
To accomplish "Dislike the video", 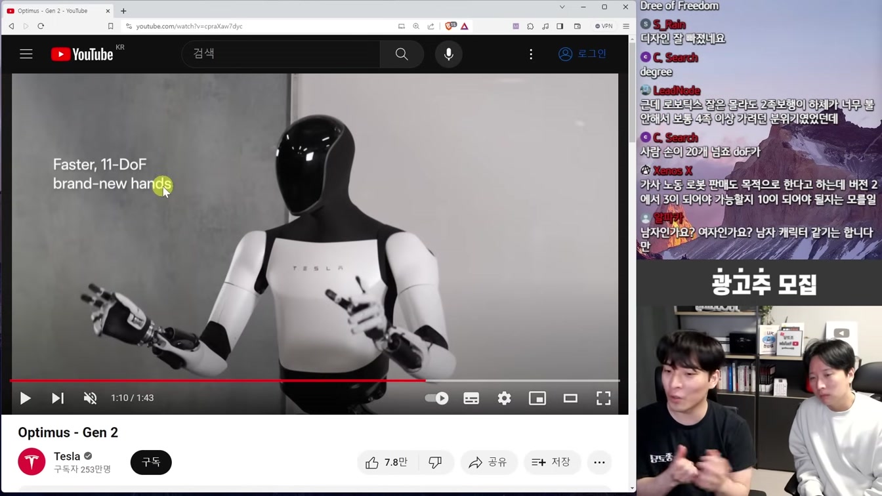I will click(435, 463).
